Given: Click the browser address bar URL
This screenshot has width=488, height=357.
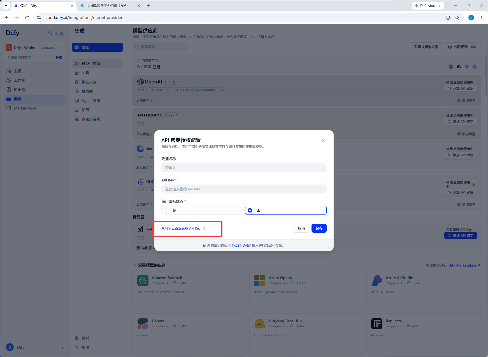Looking at the screenshot, I should pos(83,18).
